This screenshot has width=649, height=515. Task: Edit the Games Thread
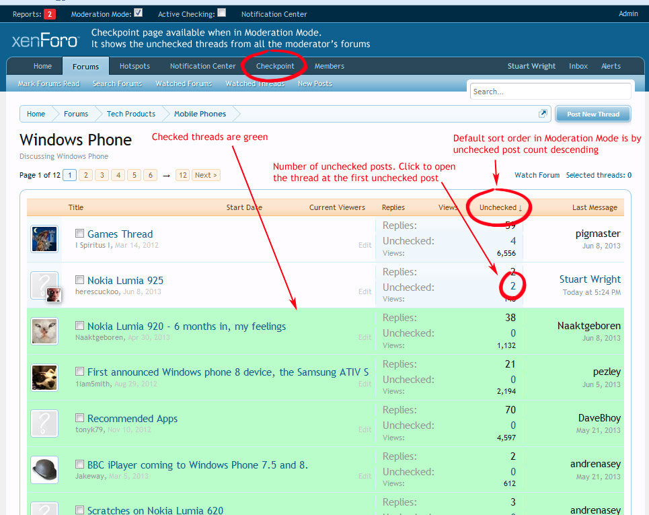(365, 245)
